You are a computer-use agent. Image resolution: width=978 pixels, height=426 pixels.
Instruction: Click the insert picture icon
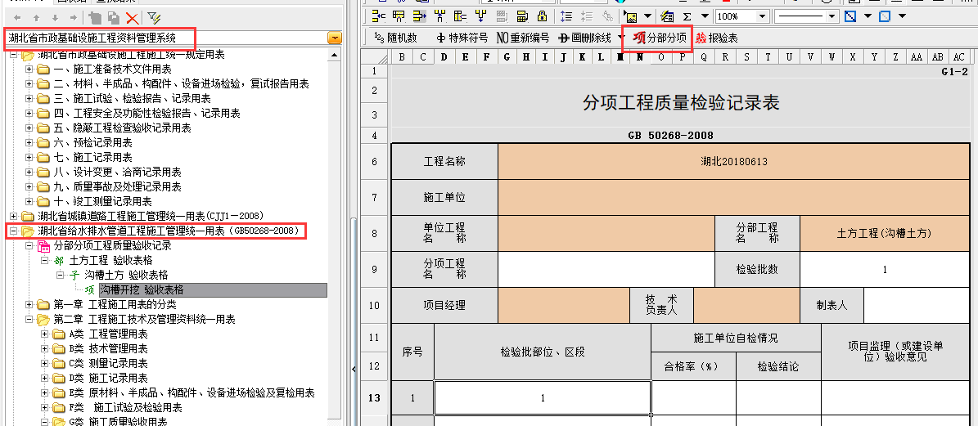tap(631, 16)
